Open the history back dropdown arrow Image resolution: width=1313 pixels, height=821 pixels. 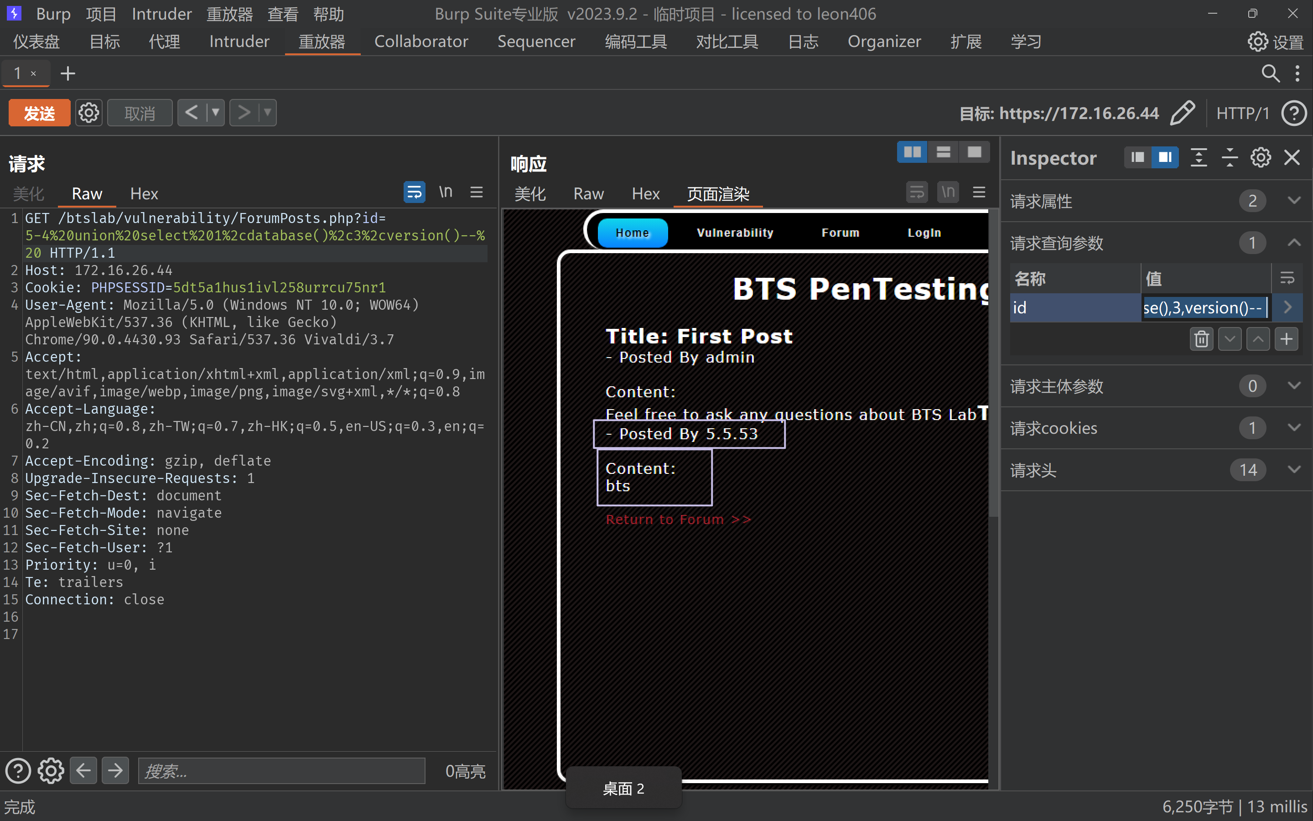pos(215,113)
